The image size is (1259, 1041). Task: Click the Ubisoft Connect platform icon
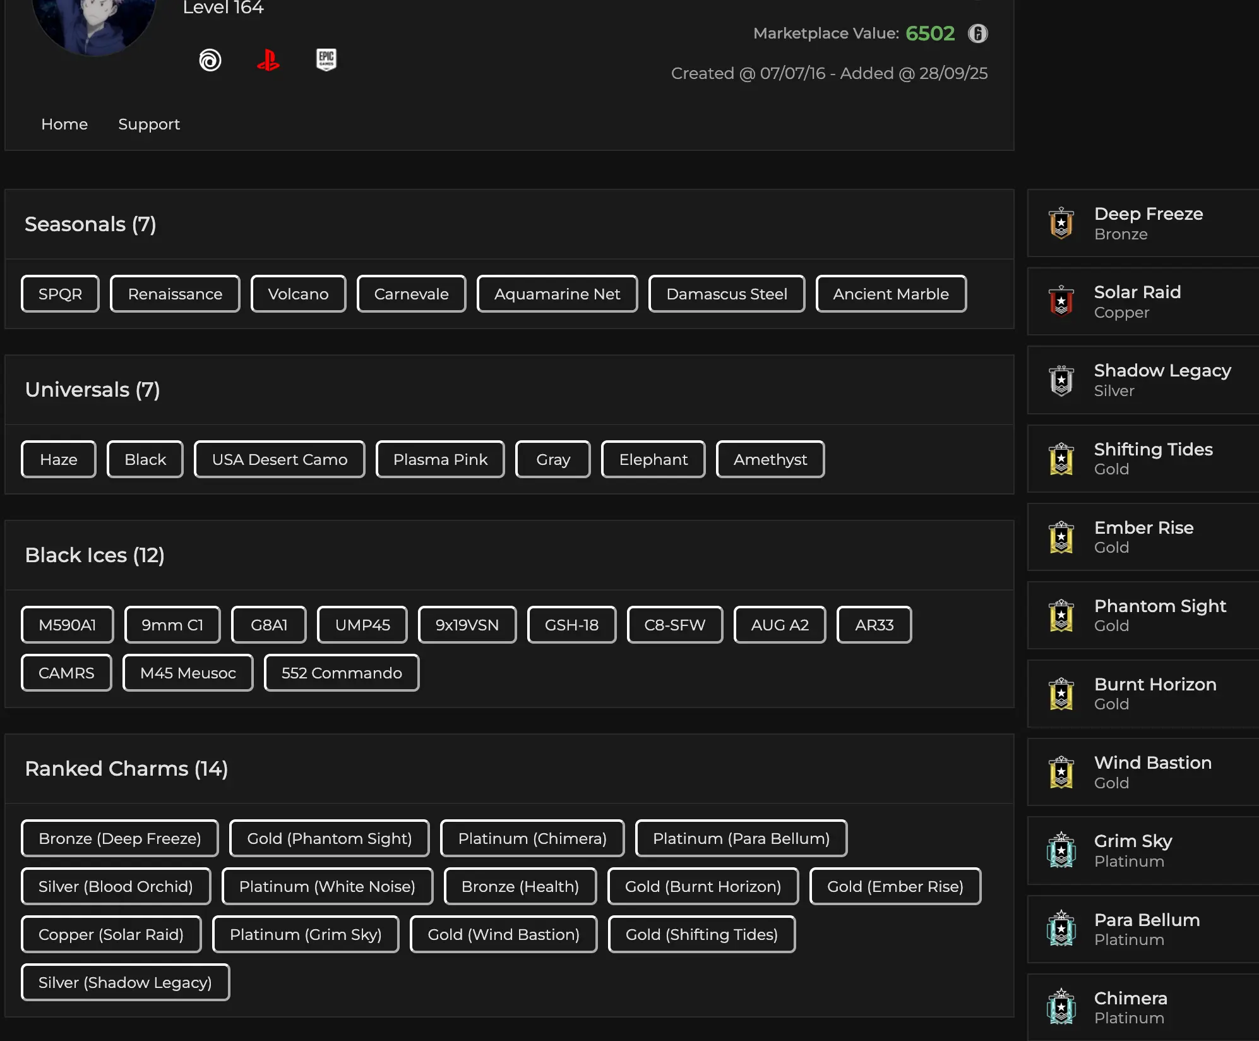(210, 60)
